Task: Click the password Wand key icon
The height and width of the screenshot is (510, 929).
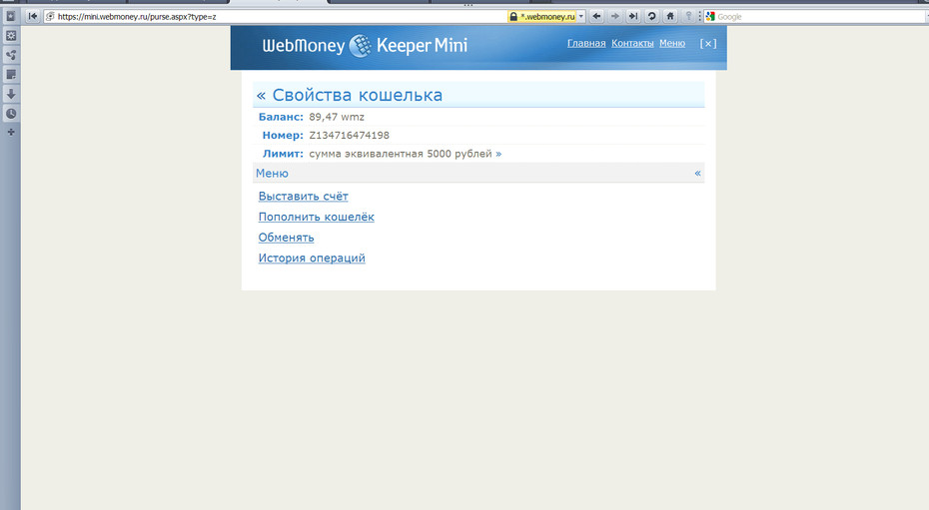Action: (688, 17)
